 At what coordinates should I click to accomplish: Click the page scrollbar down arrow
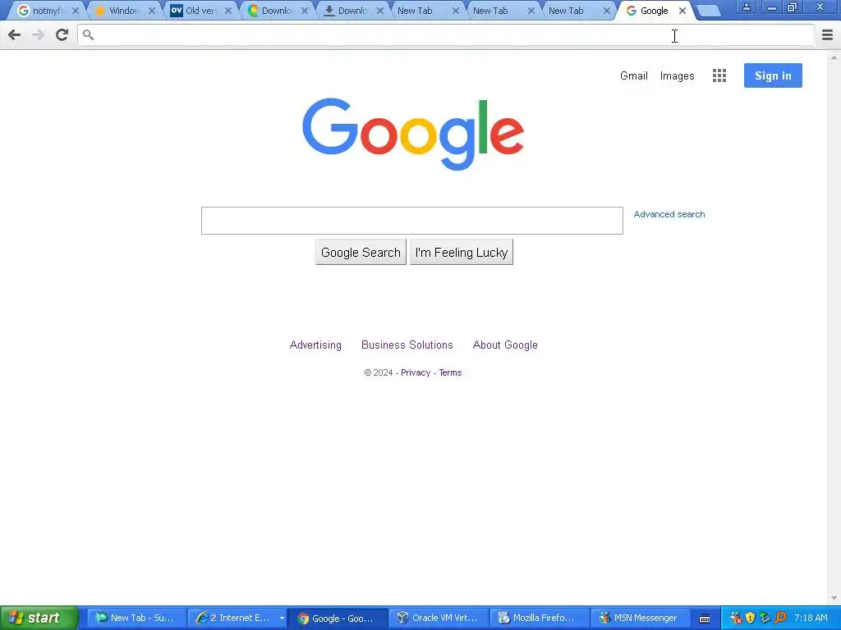834,598
